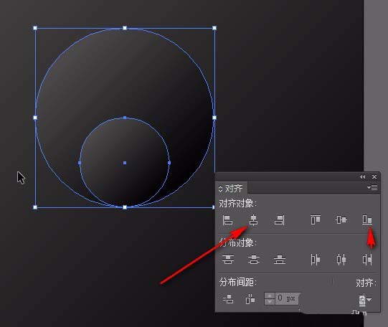
Task: Click the horizontal distribute right icon
Action: (x=367, y=260)
